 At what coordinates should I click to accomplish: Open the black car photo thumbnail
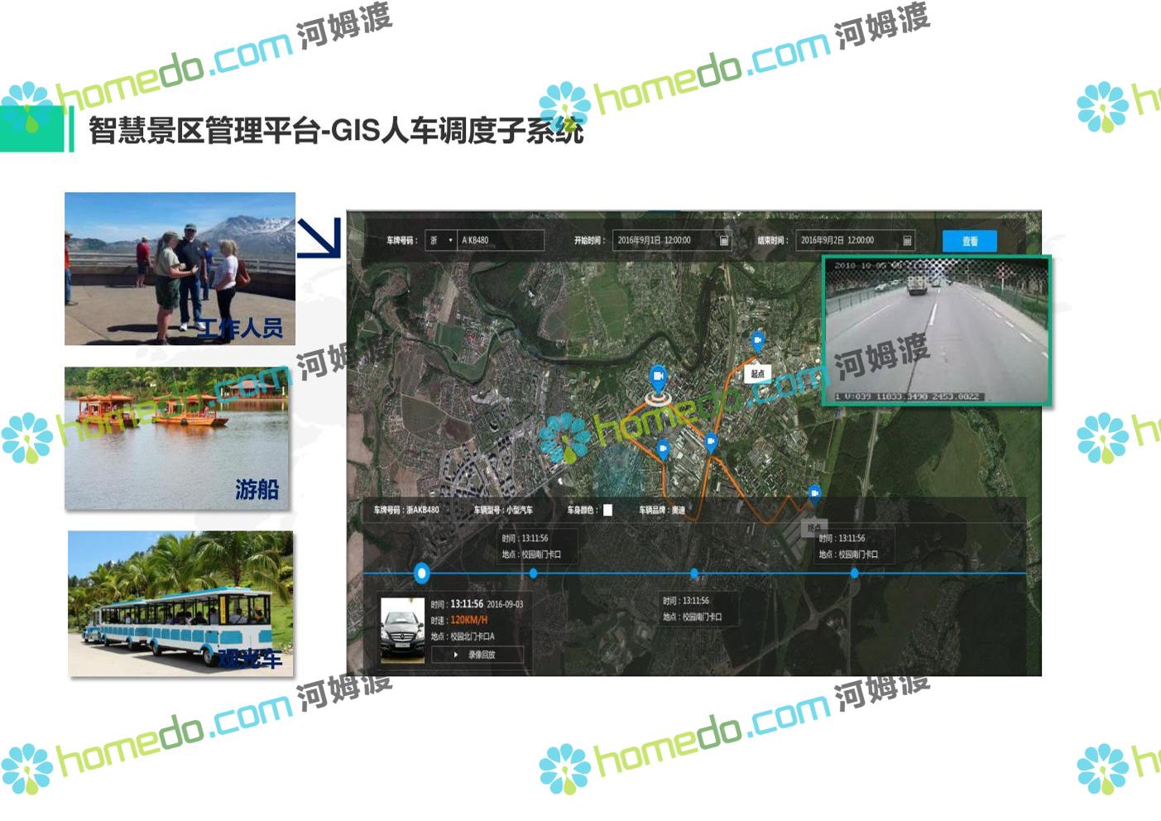click(402, 630)
